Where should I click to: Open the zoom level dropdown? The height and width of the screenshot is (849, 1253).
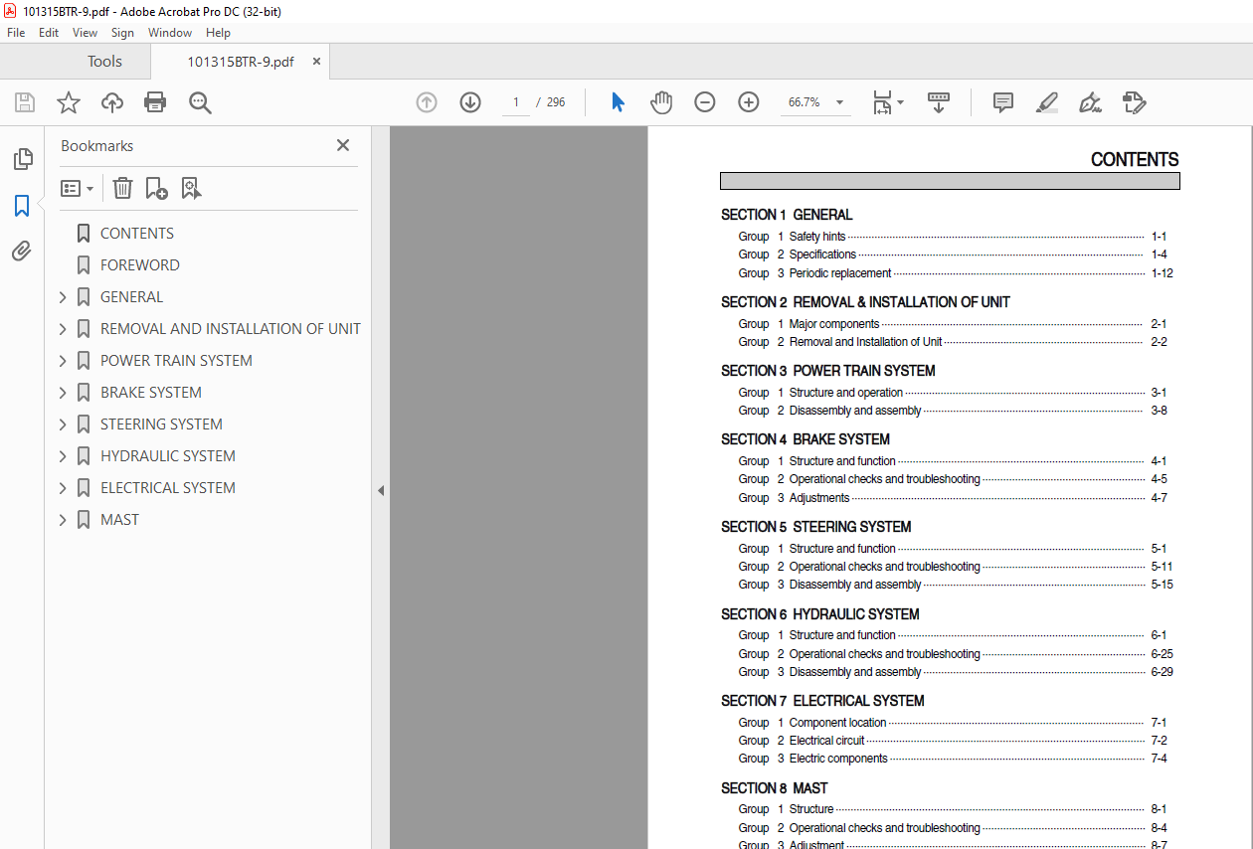coord(840,102)
